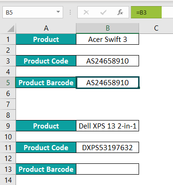Select row 2 header
Image resolution: width=173 pixels, height=185 pixels.
click(x=8, y=50)
